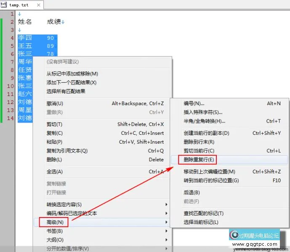Choose 后退(B) in the submenu
This screenshot has width=290, height=252.
[229, 192]
